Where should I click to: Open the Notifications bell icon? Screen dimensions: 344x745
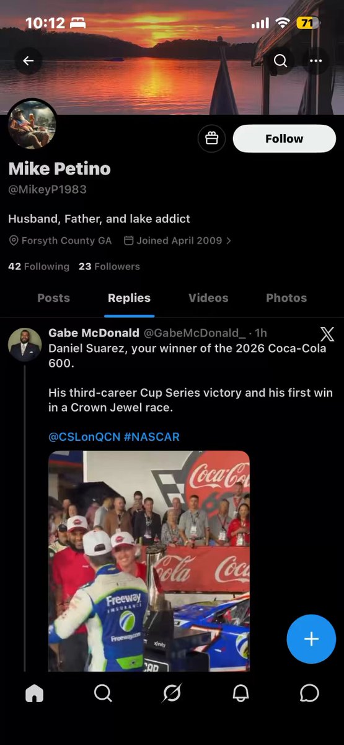pos(240,693)
